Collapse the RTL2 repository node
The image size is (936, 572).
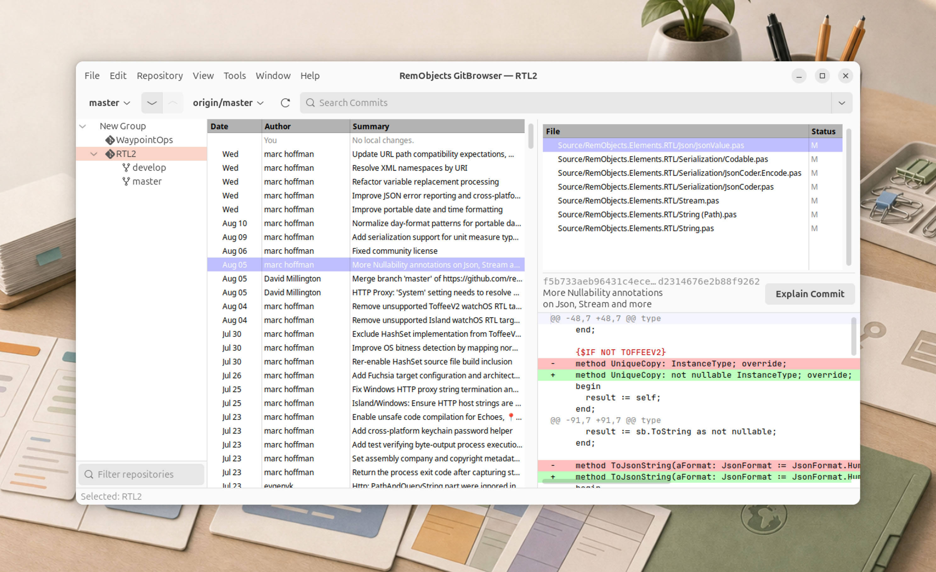pos(94,154)
